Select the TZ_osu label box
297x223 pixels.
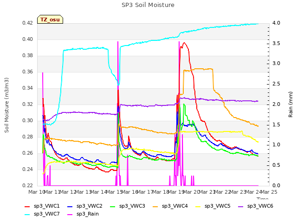[x=50, y=20]
